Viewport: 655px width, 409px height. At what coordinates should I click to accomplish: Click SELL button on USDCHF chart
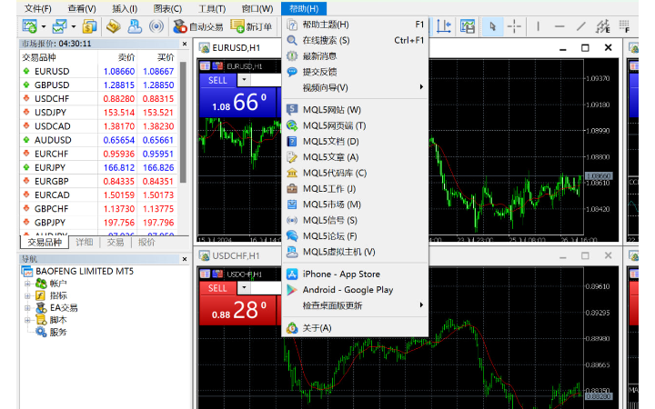coord(217,288)
